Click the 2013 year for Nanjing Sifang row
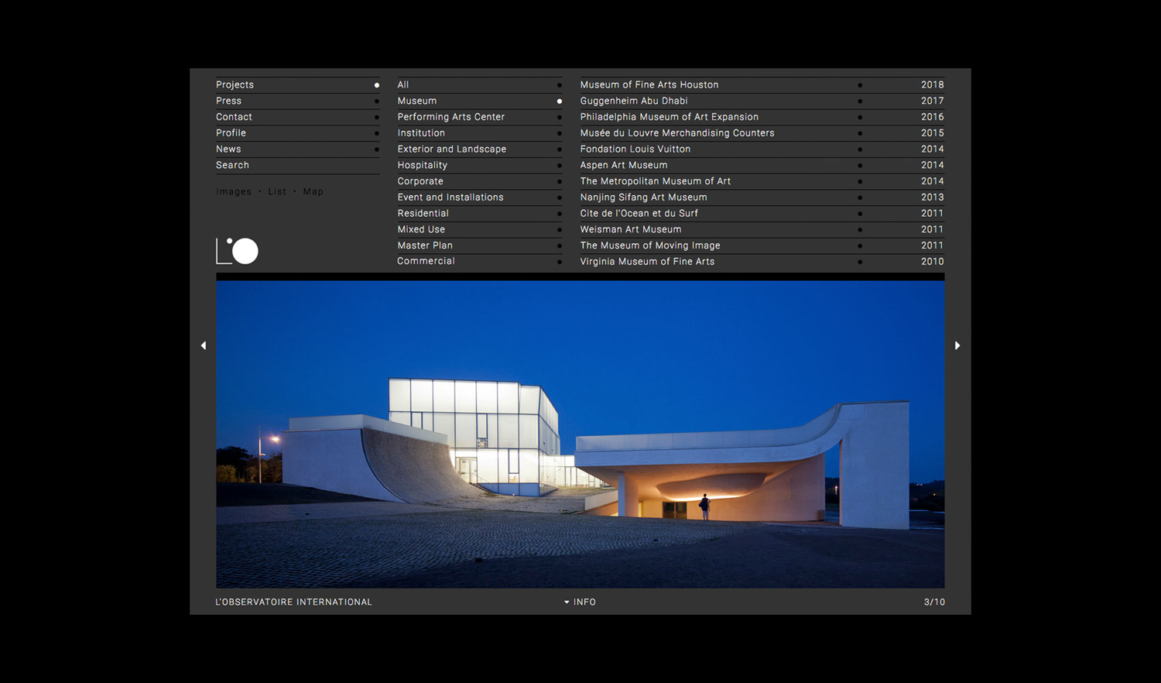The height and width of the screenshot is (683, 1161). [x=933, y=197]
